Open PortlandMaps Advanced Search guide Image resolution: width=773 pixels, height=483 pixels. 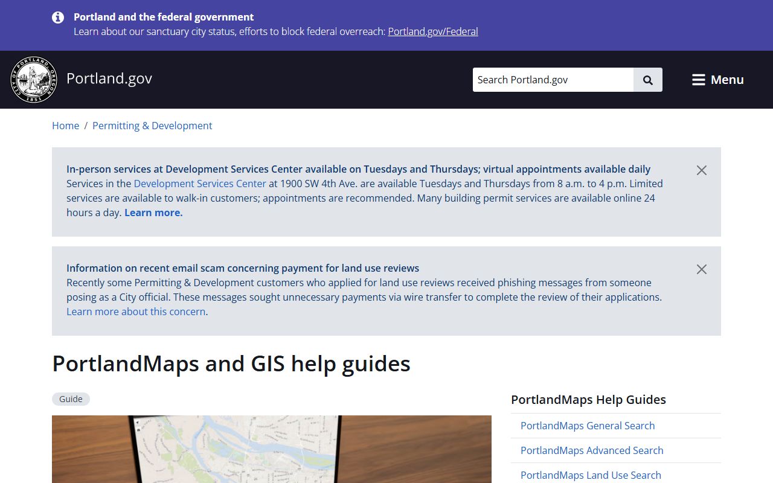[x=592, y=450]
